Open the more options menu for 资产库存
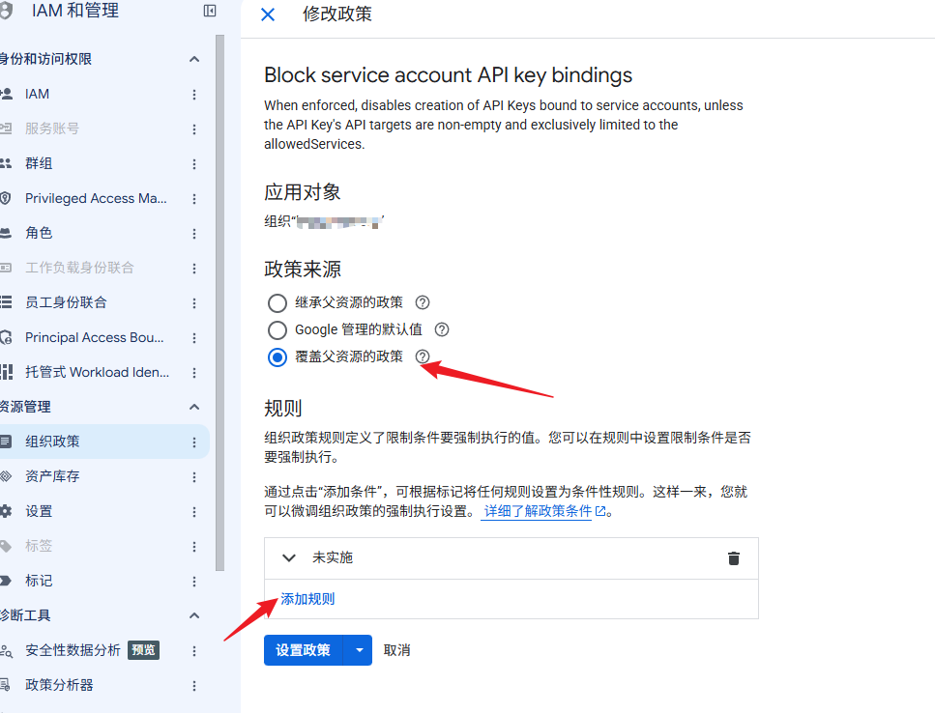 pos(194,476)
